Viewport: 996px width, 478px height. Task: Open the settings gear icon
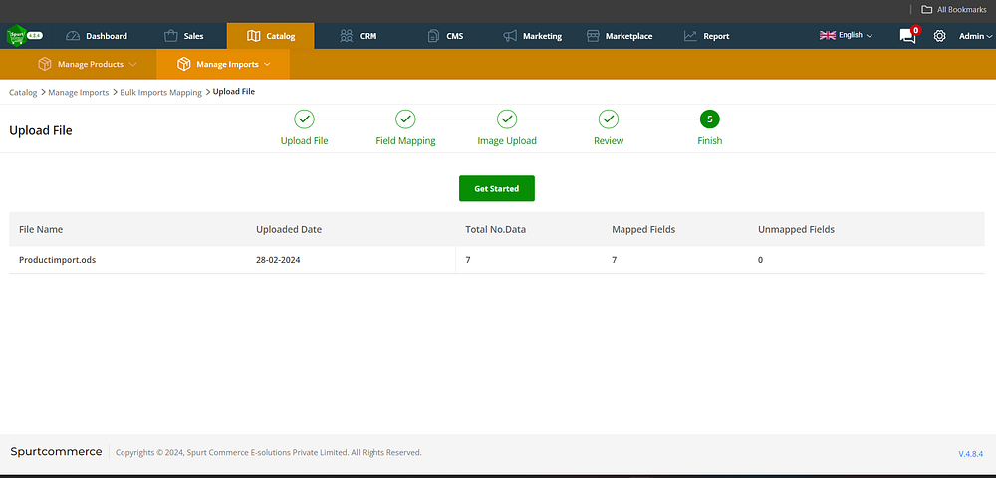[939, 36]
